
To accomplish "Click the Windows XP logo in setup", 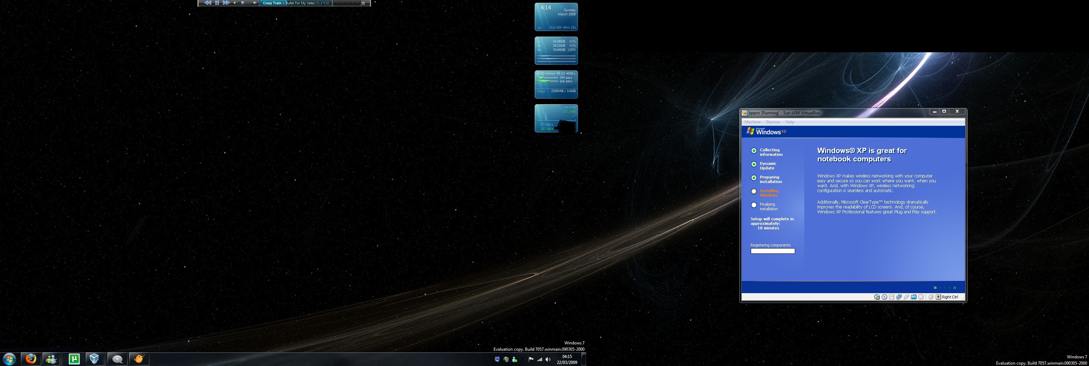I will (x=766, y=131).
